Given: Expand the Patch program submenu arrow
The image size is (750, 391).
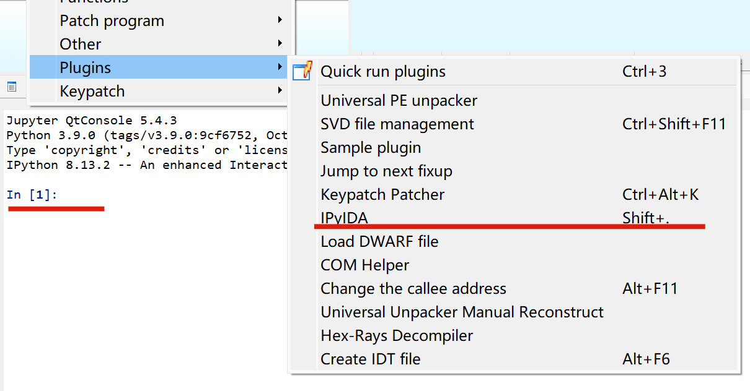Looking at the screenshot, I should pos(280,20).
